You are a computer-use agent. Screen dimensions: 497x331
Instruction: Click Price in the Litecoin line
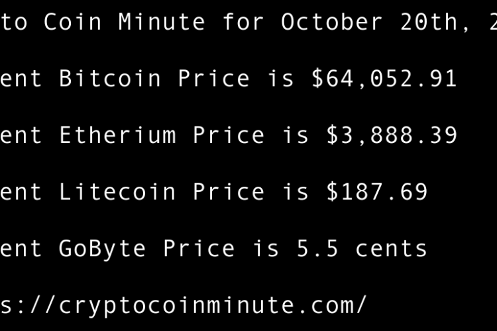[x=229, y=193]
